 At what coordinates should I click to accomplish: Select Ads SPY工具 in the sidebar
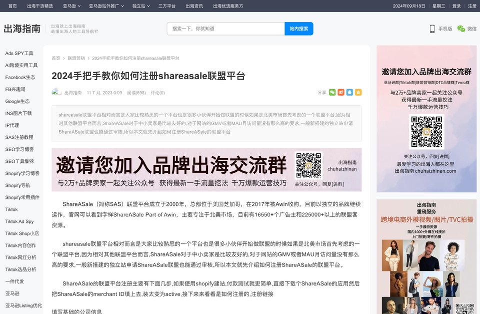(19, 53)
